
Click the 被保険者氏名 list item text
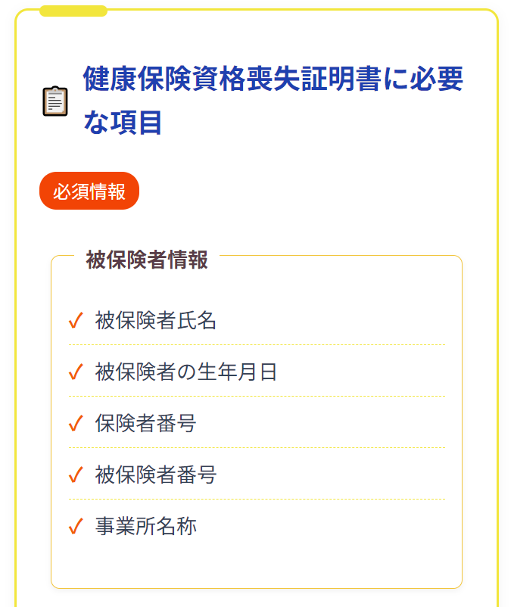click(156, 321)
